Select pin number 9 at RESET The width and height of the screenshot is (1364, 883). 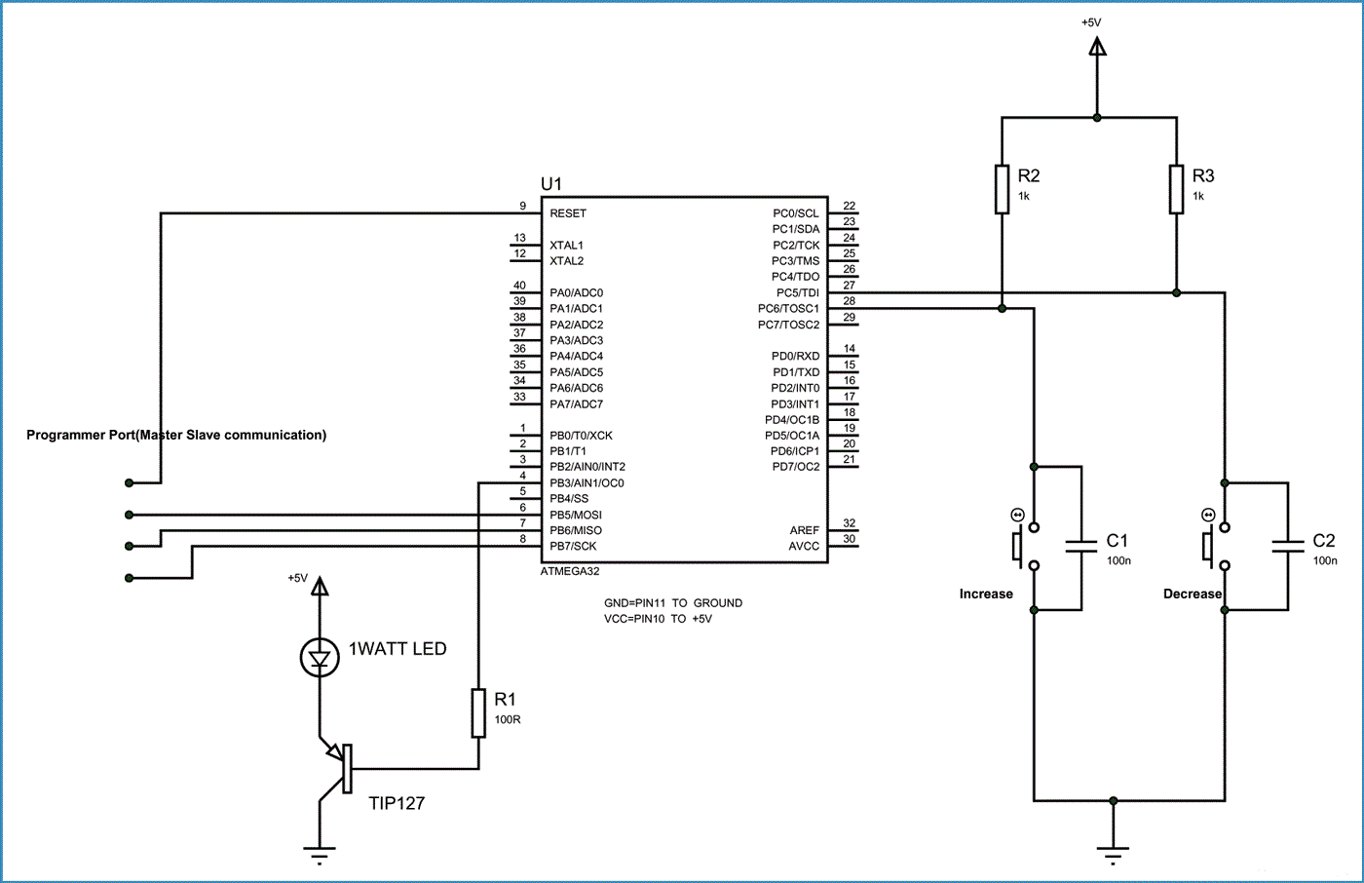pos(523,206)
